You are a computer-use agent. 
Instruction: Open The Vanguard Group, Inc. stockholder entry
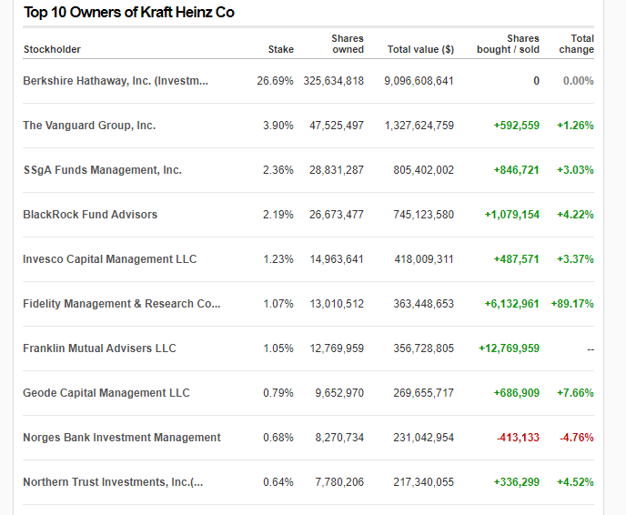tap(89, 126)
